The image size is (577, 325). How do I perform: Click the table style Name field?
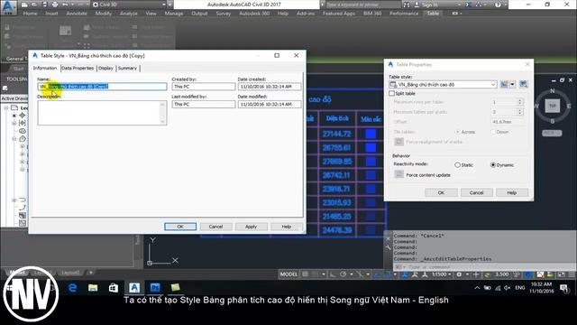pos(102,87)
